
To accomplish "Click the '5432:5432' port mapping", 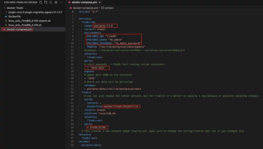I will tap(98, 68).
